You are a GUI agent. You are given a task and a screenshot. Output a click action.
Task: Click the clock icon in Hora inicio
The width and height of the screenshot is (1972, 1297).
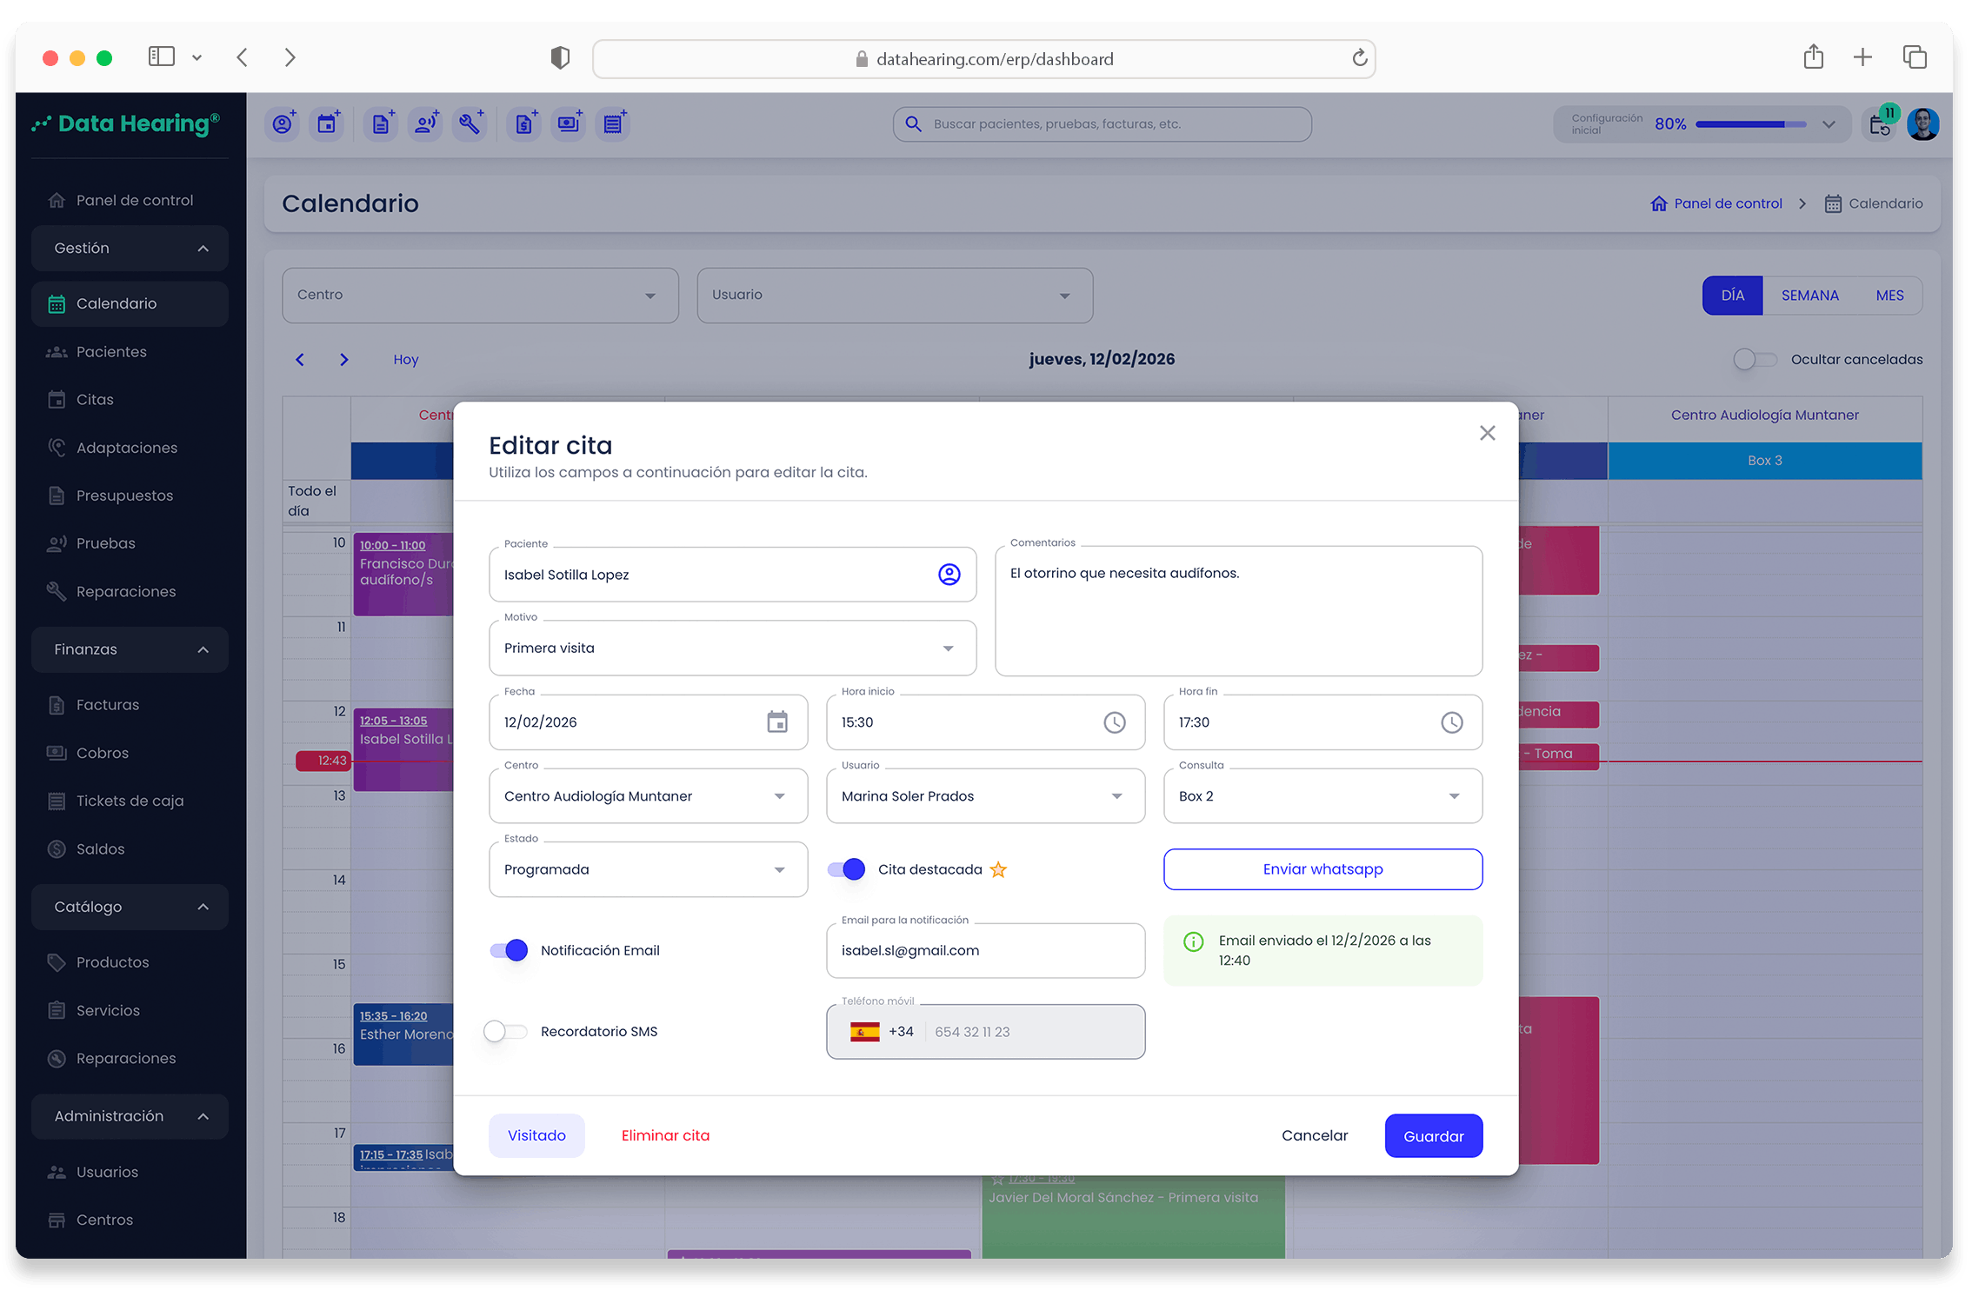pos(1114,722)
